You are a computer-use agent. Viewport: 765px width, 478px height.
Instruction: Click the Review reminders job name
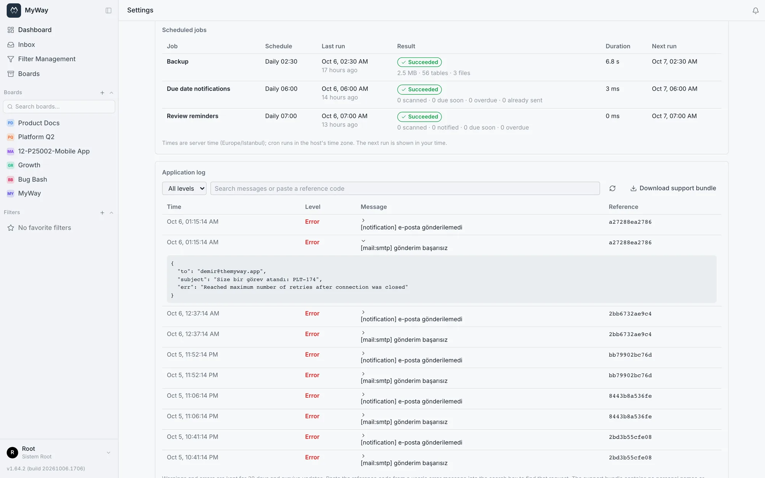(192, 116)
